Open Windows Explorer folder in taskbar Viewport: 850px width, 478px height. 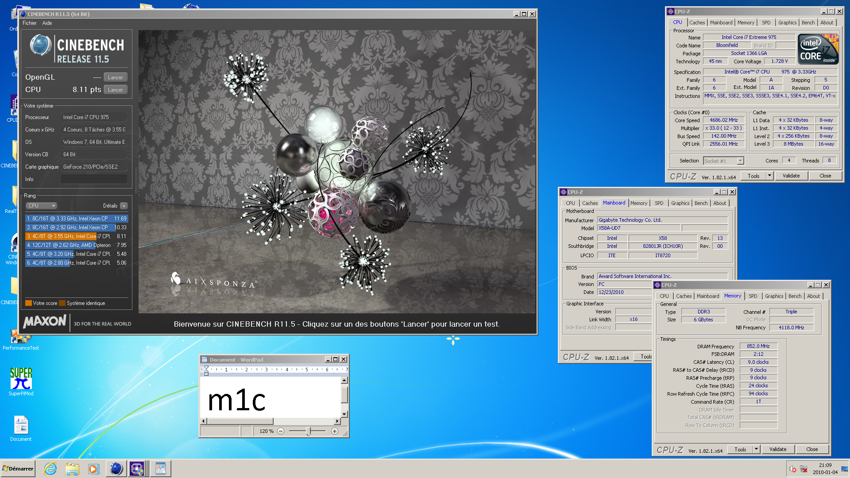click(72, 468)
